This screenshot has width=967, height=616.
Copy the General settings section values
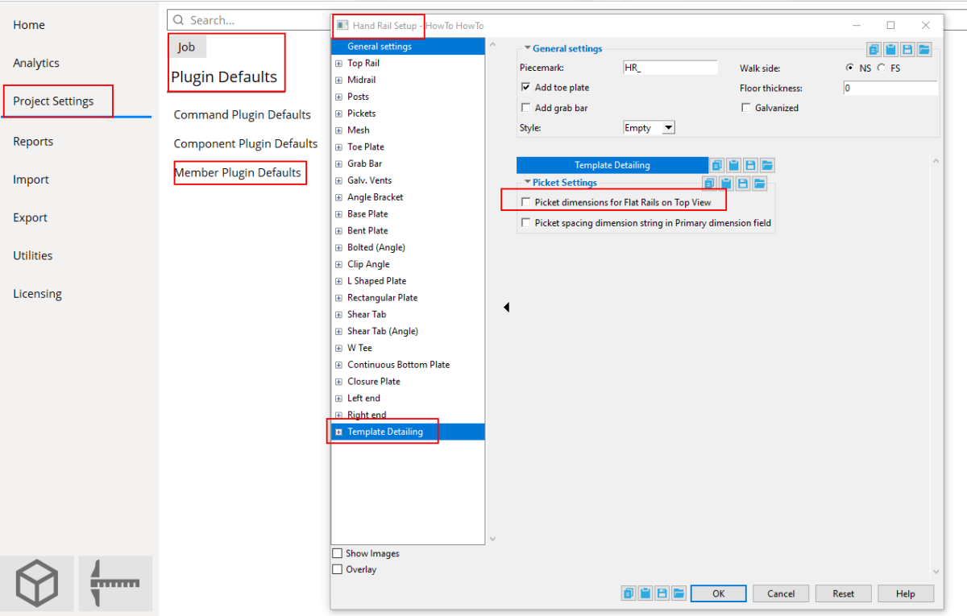point(874,49)
